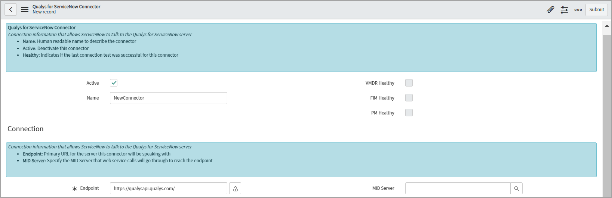Click the Endpoint field label

pos(89,188)
